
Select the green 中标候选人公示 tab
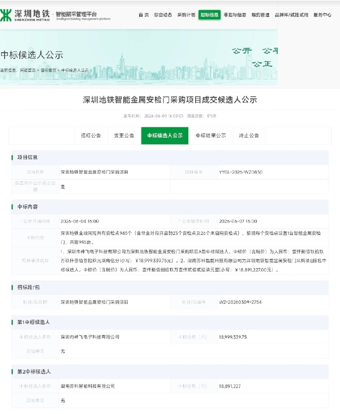[165, 136]
